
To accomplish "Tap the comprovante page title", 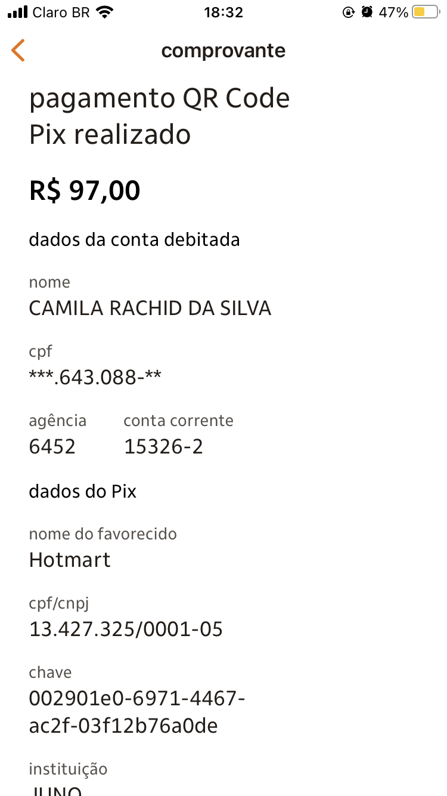I will (x=223, y=51).
